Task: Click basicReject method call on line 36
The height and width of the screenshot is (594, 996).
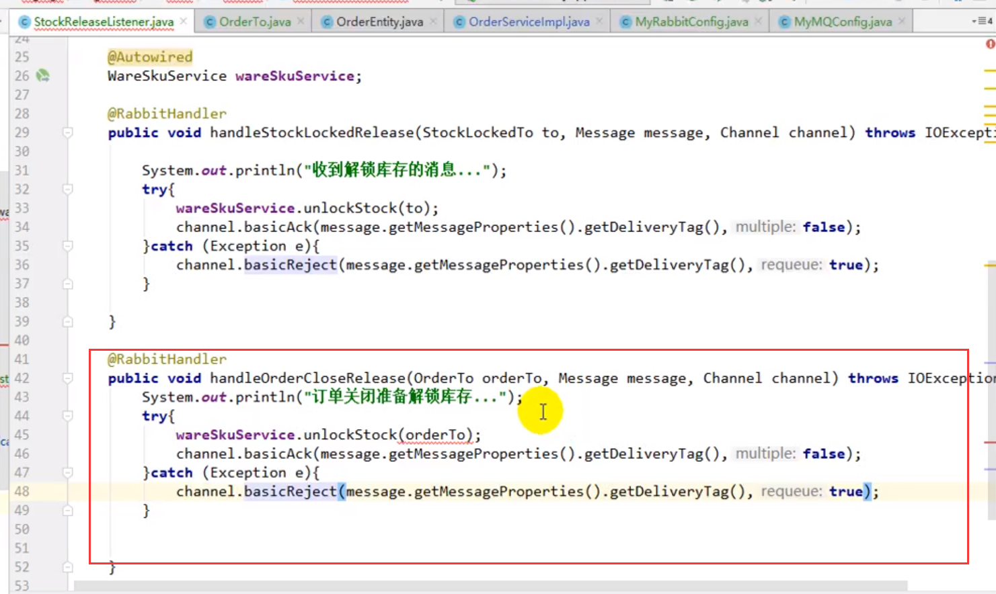Action: pyautogui.click(x=290, y=265)
